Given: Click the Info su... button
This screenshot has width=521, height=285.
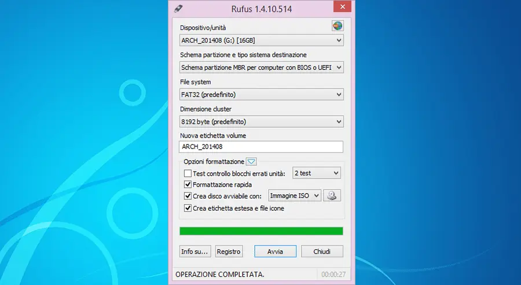Looking at the screenshot, I should pyautogui.click(x=195, y=251).
